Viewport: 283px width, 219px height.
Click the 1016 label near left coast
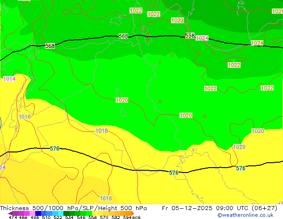click(x=25, y=117)
